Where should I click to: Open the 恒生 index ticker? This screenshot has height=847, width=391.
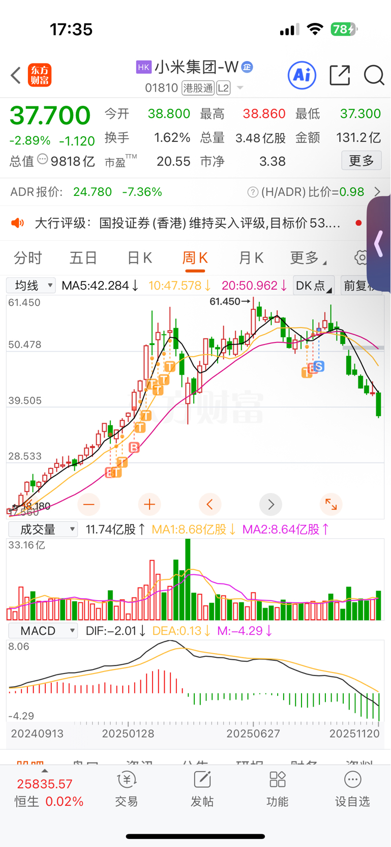[49, 793]
